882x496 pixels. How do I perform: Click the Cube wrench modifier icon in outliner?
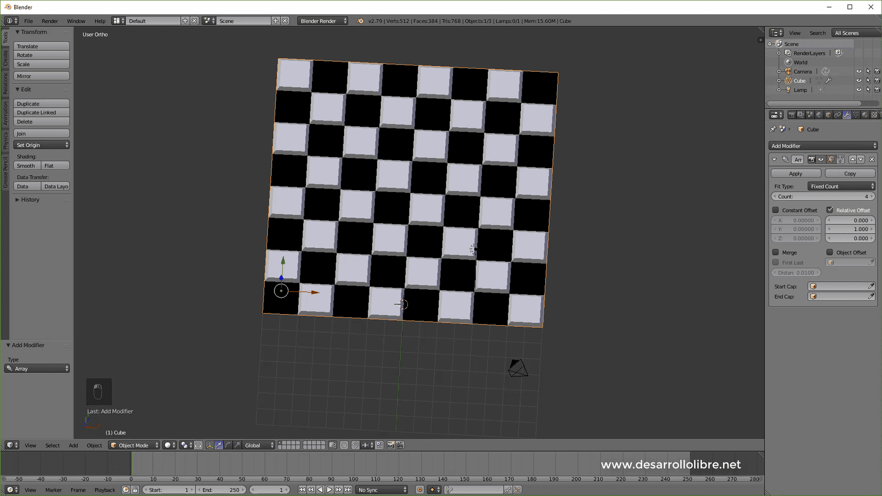[828, 80]
